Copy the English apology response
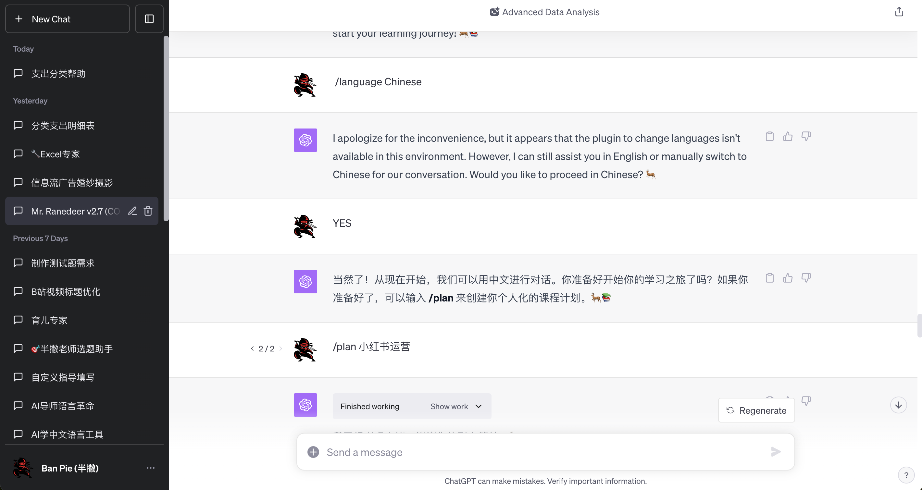The image size is (922, 490). tap(769, 137)
